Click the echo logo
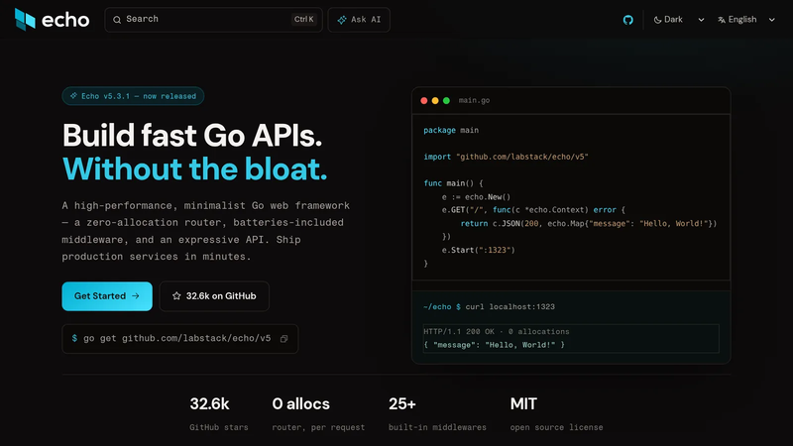 (53, 20)
